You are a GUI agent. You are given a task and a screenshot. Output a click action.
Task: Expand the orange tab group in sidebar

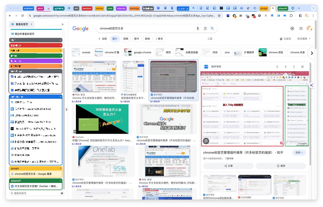pos(36,66)
